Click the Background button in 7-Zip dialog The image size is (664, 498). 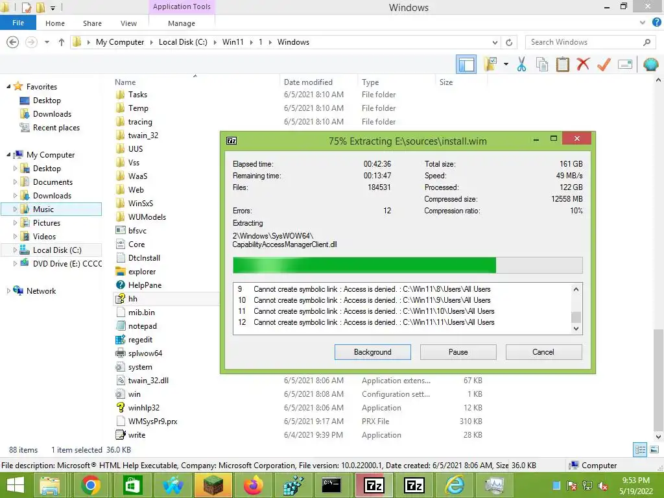pyautogui.click(x=373, y=352)
